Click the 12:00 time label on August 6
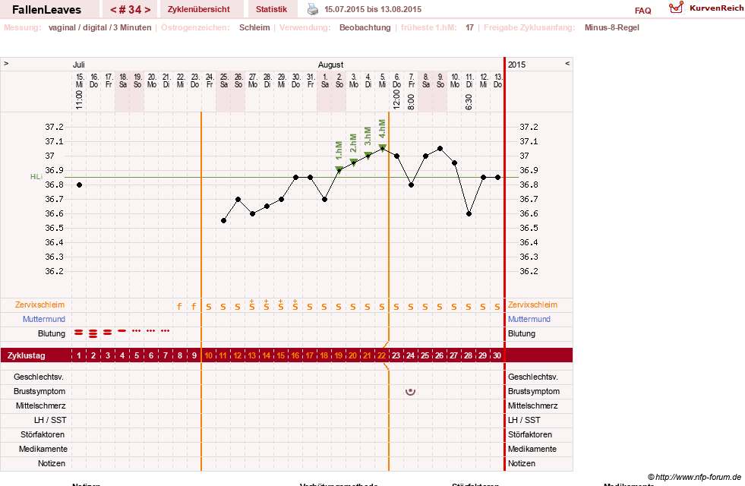 pos(396,100)
